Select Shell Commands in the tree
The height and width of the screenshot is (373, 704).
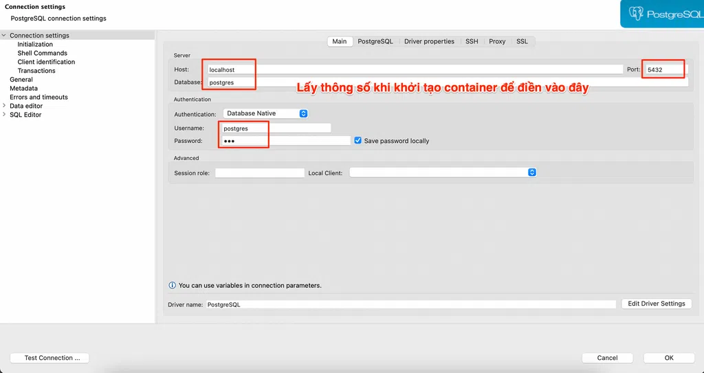point(42,53)
